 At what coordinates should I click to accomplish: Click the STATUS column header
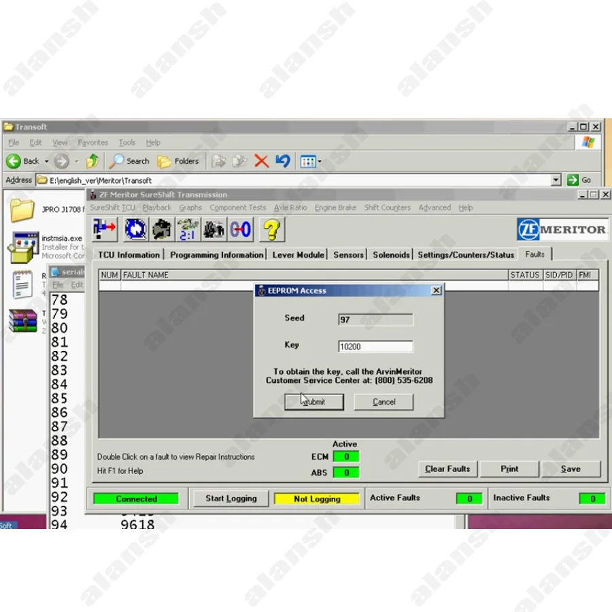click(525, 275)
